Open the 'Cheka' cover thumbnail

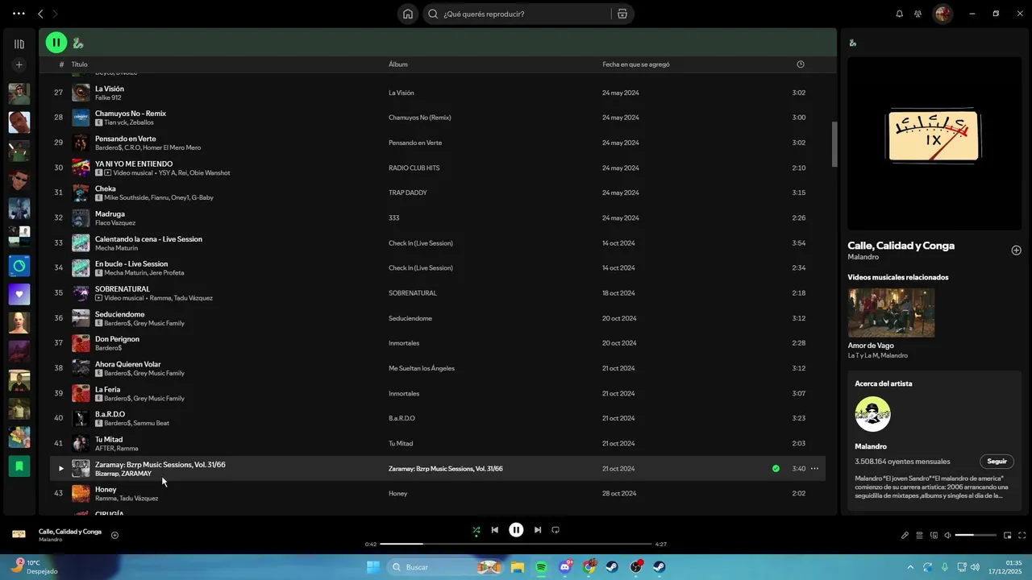[x=81, y=193]
